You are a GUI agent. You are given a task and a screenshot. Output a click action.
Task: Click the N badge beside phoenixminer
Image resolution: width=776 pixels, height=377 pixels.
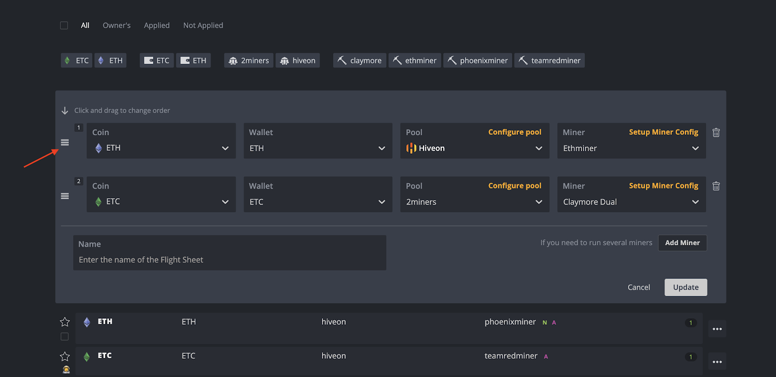[545, 323]
